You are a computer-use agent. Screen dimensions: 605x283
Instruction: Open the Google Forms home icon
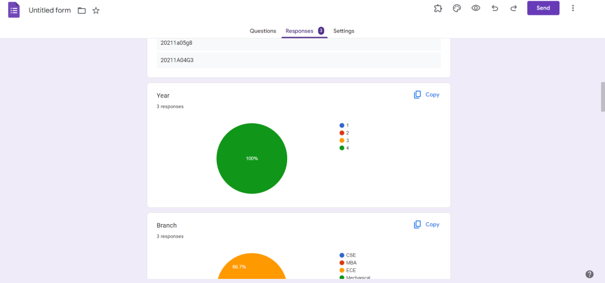[x=14, y=10]
